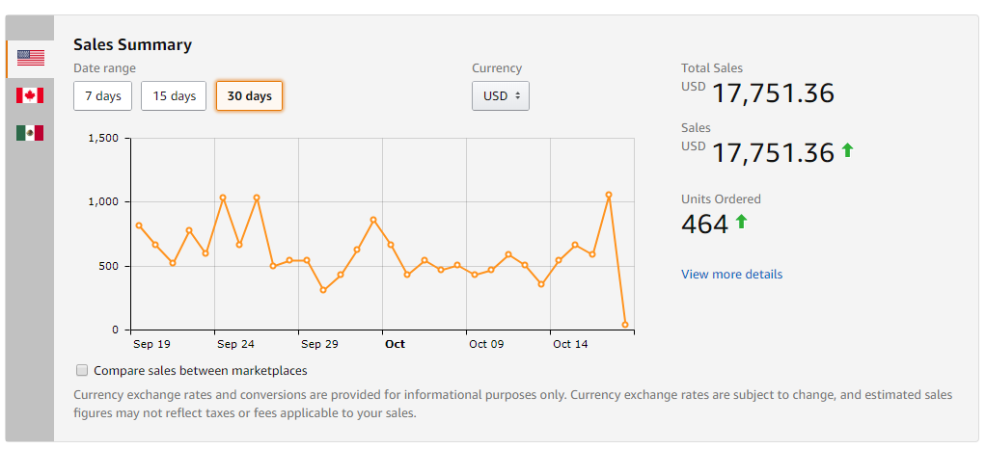Open the View more details link
The width and height of the screenshot is (986, 449).
click(732, 275)
